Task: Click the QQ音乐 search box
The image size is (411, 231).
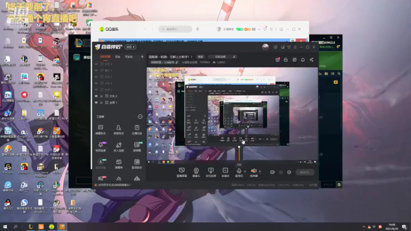Action: 175,29
